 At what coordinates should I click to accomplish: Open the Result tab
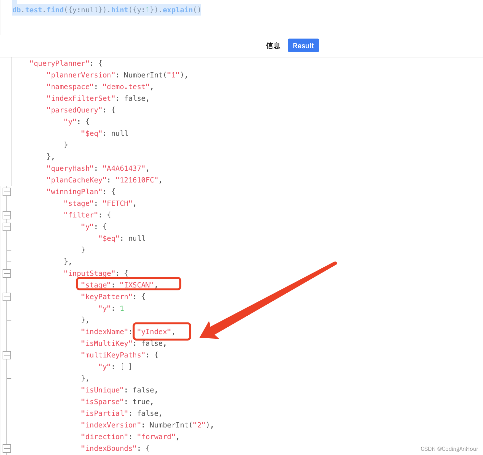pos(303,45)
